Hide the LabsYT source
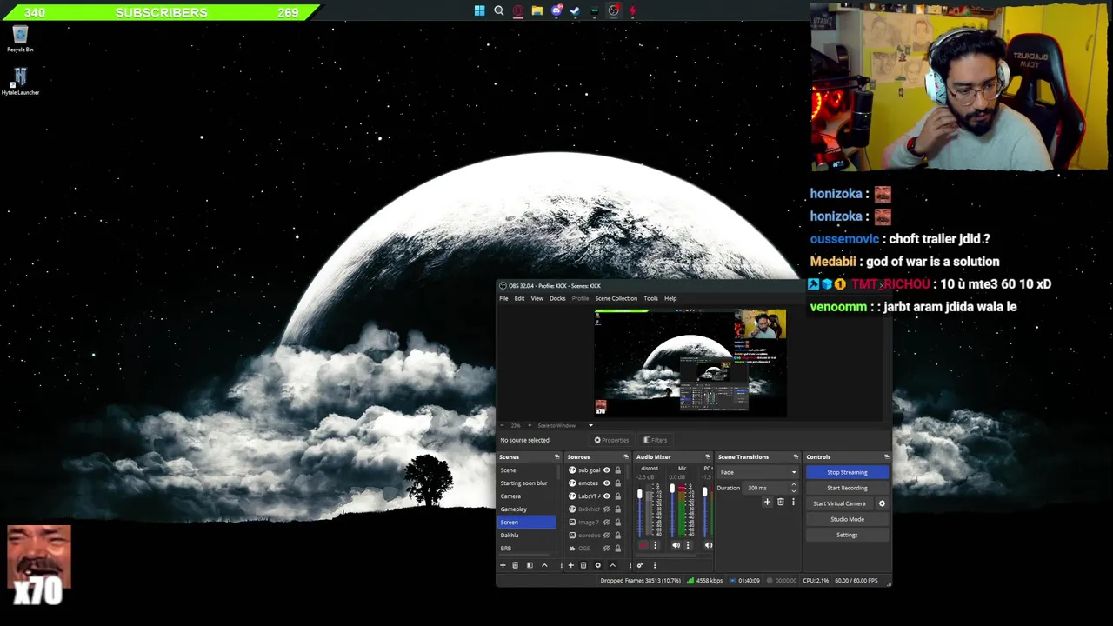 607,496
